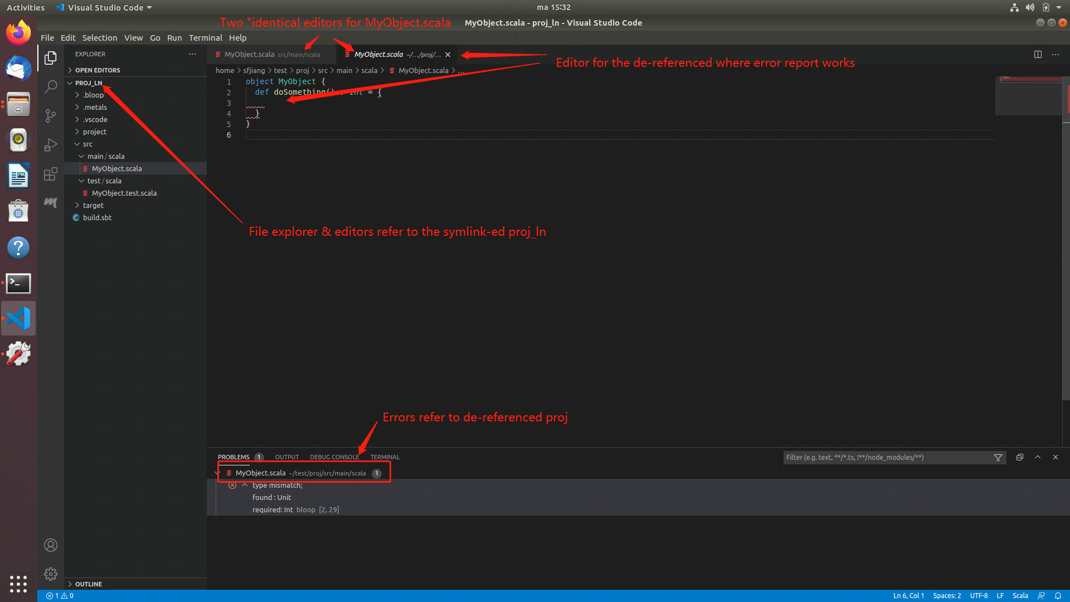Toggle panel to maximized size with the chevron
The width and height of the screenshot is (1070, 602).
pos(1038,457)
